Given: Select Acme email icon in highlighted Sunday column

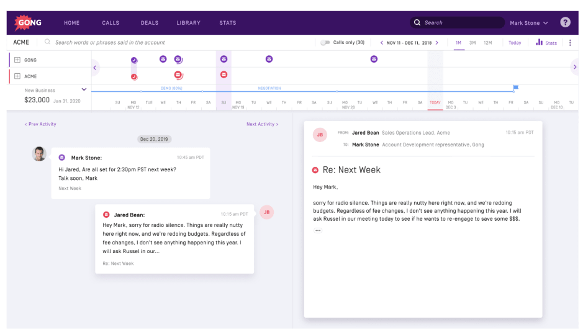Looking at the screenshot, I should click(224, 74).
